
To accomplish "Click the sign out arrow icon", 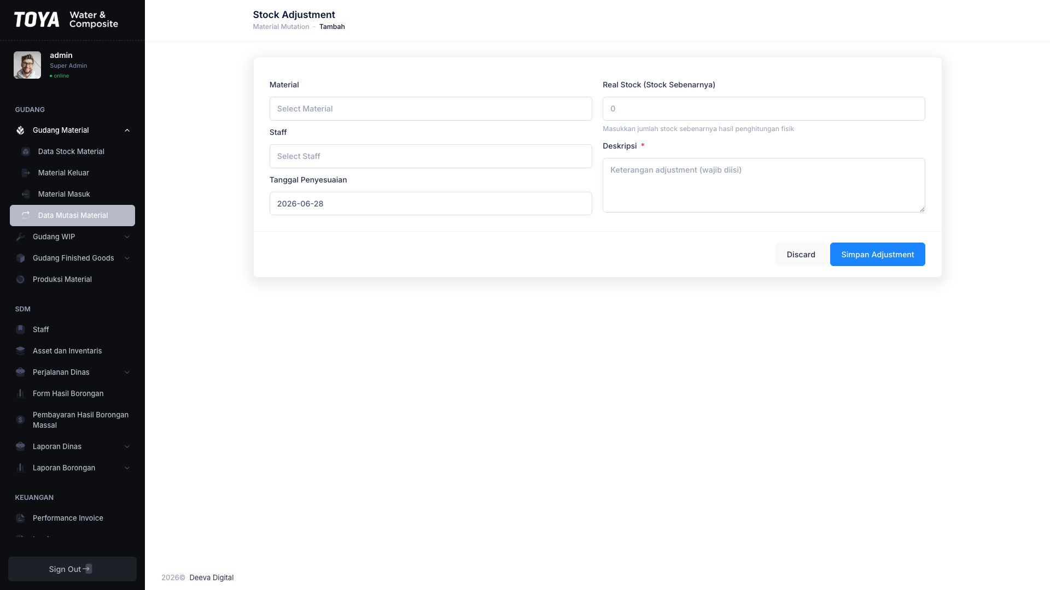I will 87,569.
